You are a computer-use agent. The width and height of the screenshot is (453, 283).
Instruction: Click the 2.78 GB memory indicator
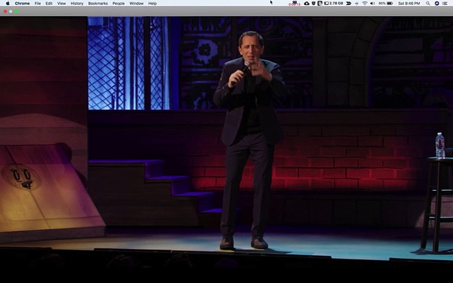coord(334,4)
